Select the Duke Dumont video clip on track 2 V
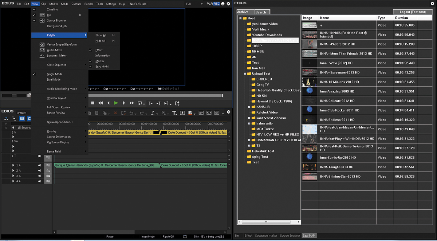The width and height of the screenshot is (437, 241). coord(194,133)
